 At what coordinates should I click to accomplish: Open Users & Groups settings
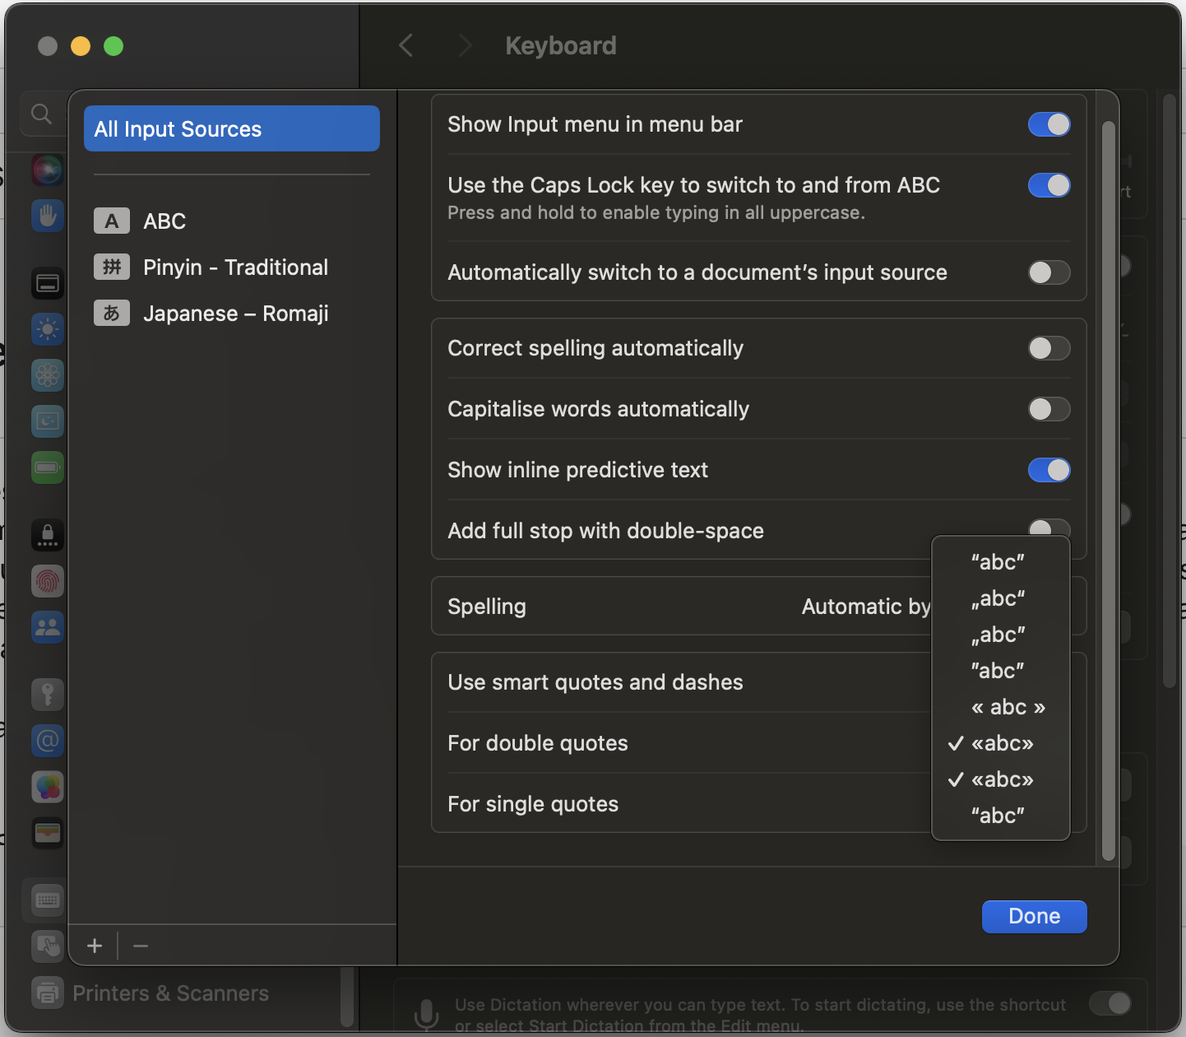(x=47, y=628)
